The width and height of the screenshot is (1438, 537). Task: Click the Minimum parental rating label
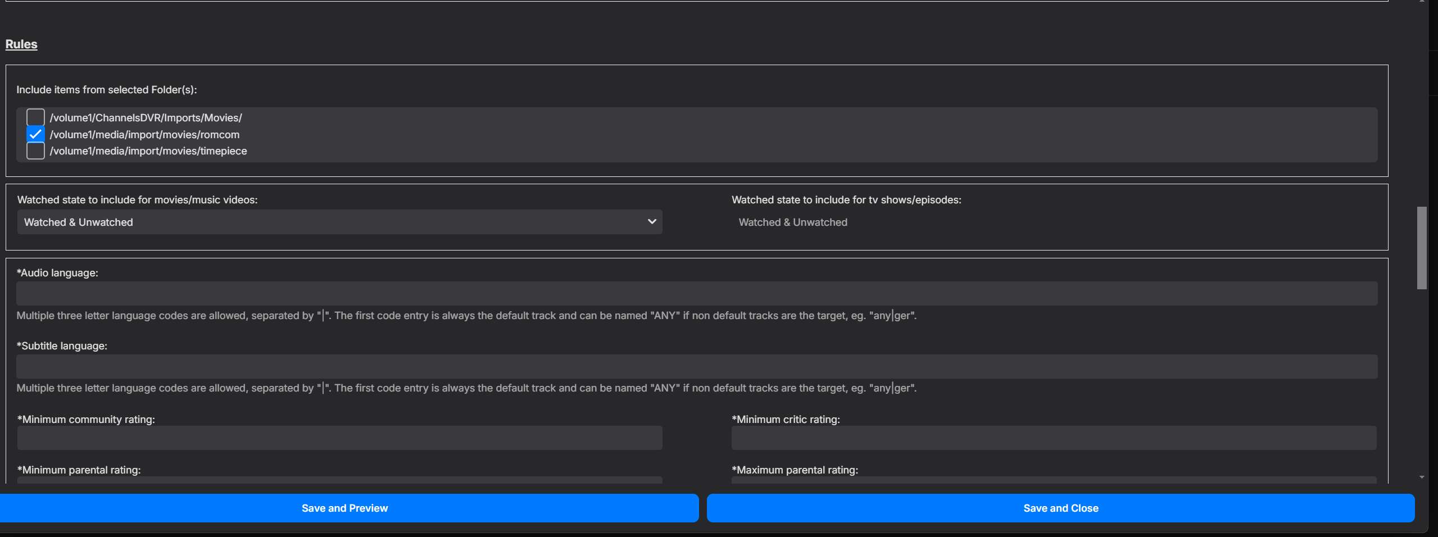[x=79, y=470]
